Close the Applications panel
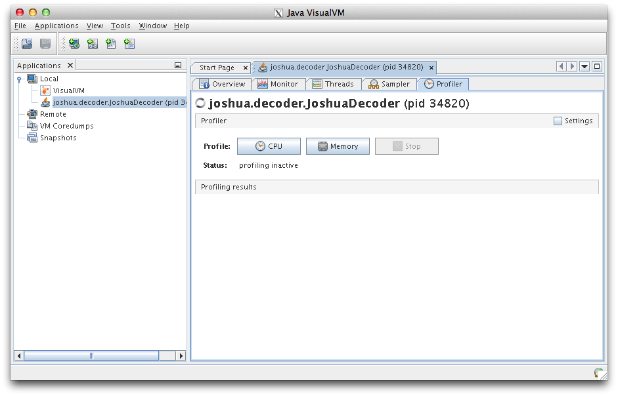 pyautogui.click(x=70, y=66)
